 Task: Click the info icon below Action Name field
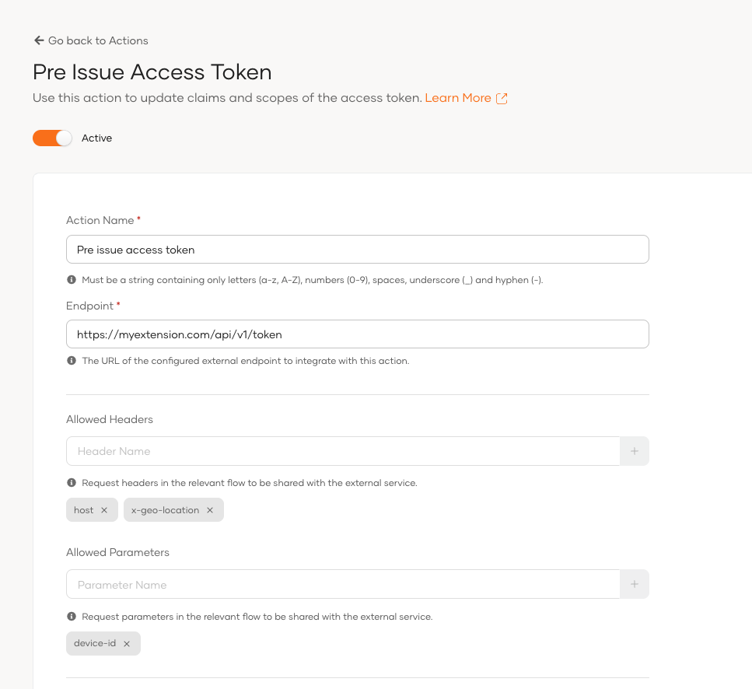pos(71,279)
